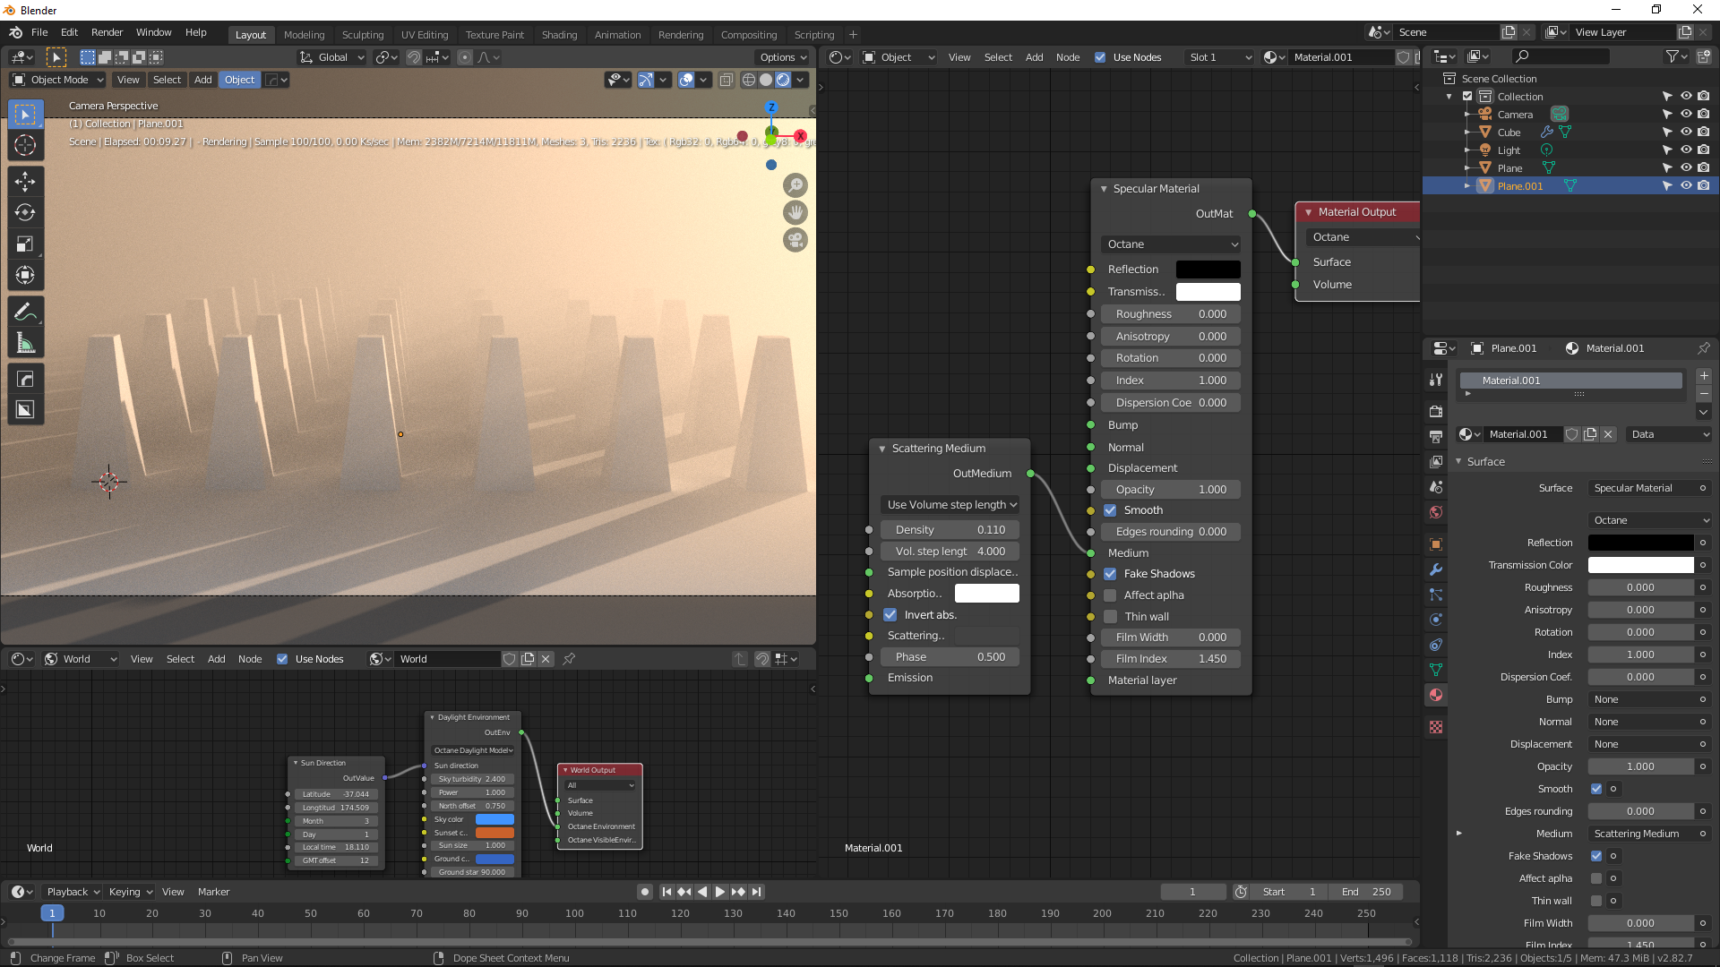Screen dimensions: 1720x967
Task: Hide the Cube in viewport
Action: click(1686, 133)
